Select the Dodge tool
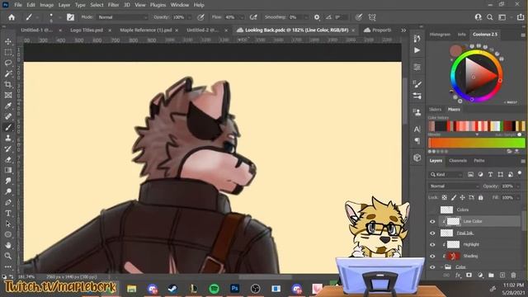528x297 pixels. tap(8, 191)
